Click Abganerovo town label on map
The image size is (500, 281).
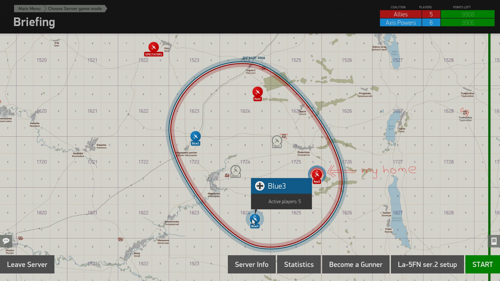tap(214, 195)
